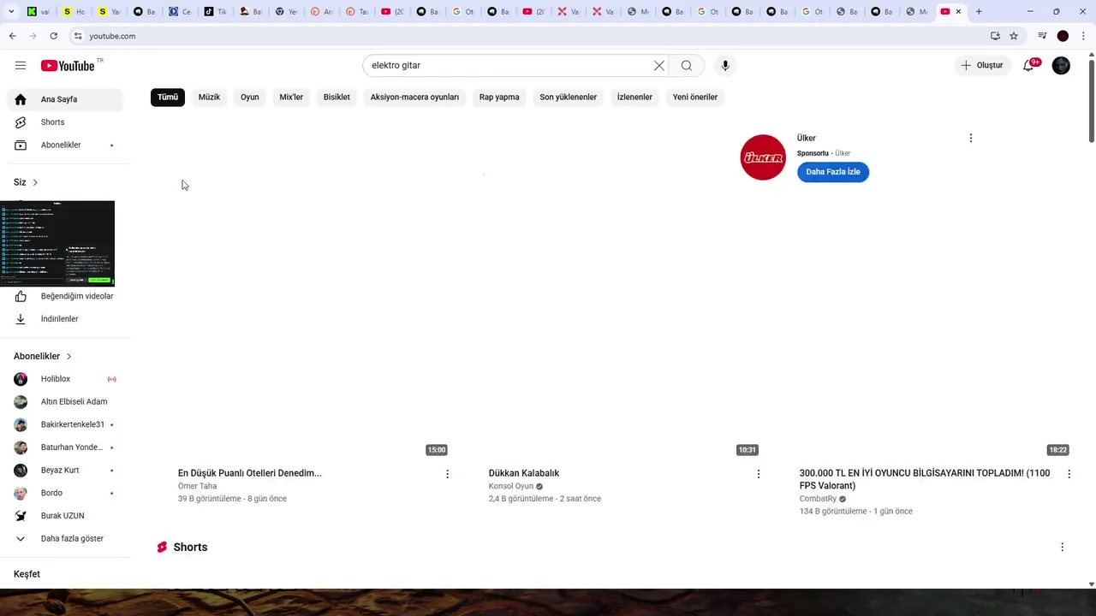Open Beğendiğim videolar list
Image resolution: width=1096 pixels, height=616 pixels.
tap(65, 296)
